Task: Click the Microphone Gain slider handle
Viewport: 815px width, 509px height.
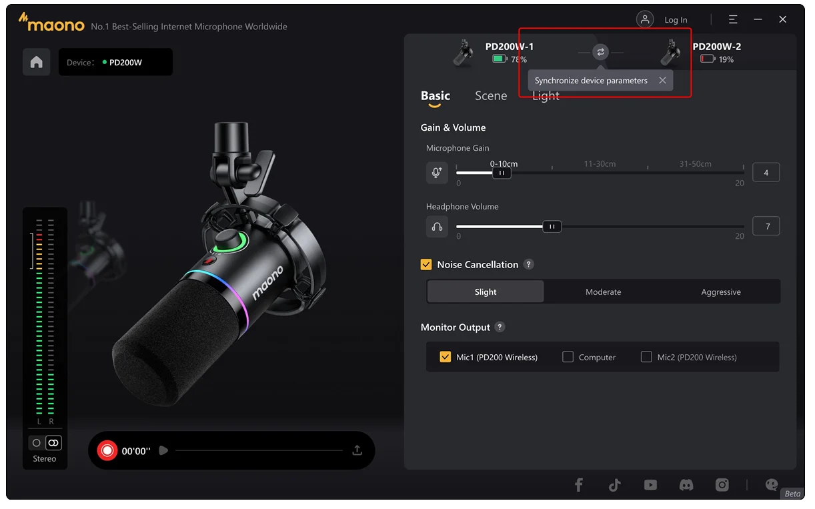Action: click(x=502, y=173)
